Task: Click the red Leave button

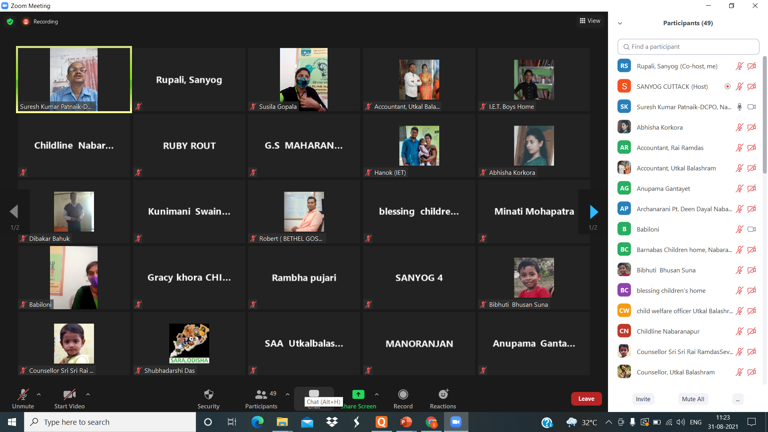Action: pos(586,399)
